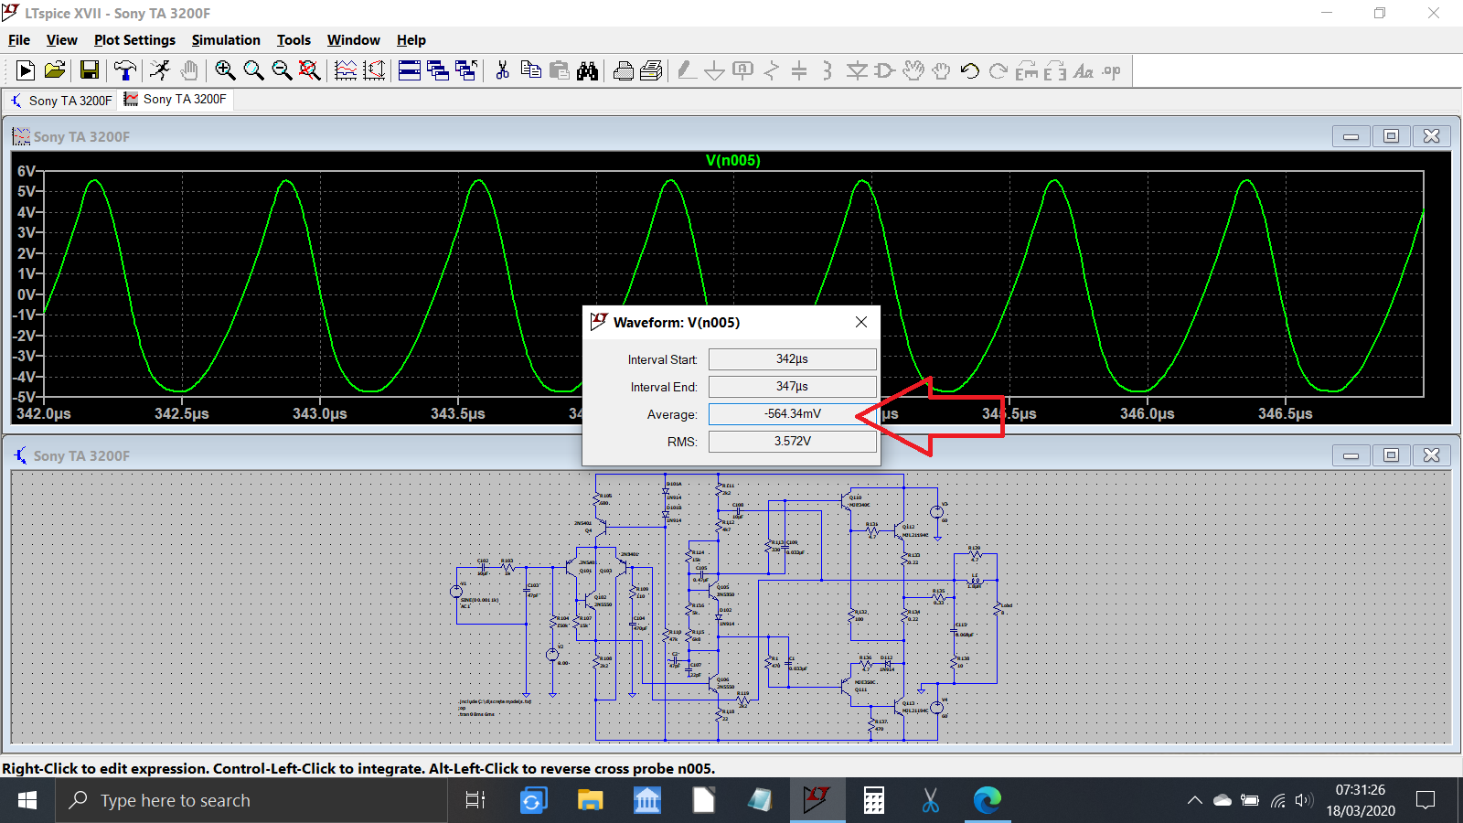Click the Autorange plot icon
Viewport: 1463px width, 823px height.
(x=374, y=70)
